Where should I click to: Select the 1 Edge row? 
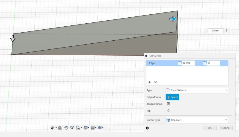pos(187,63)
